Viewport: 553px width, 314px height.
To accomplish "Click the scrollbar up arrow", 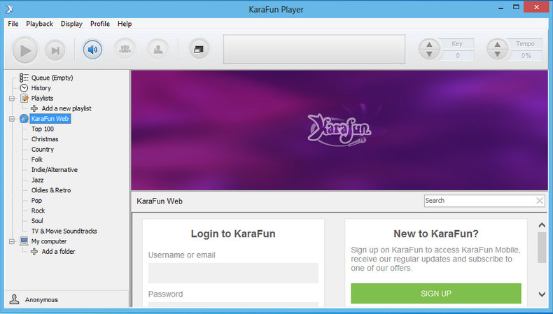I will pyautogui.click(x=542, y=225).
